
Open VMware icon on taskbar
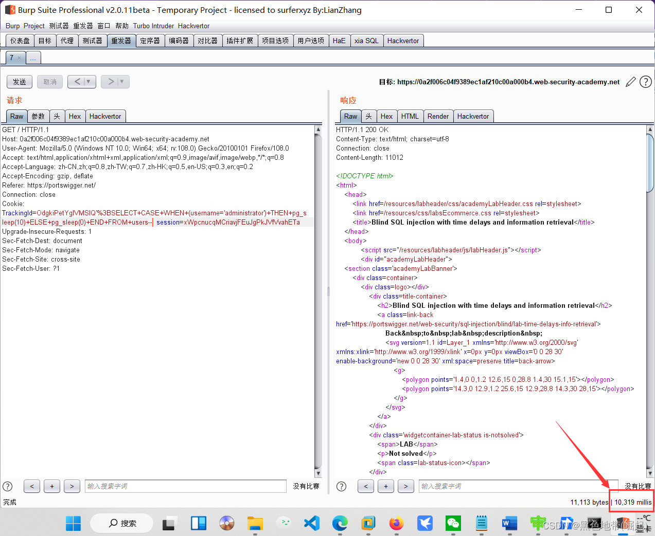pyautogui.click(x=368, y=523)
